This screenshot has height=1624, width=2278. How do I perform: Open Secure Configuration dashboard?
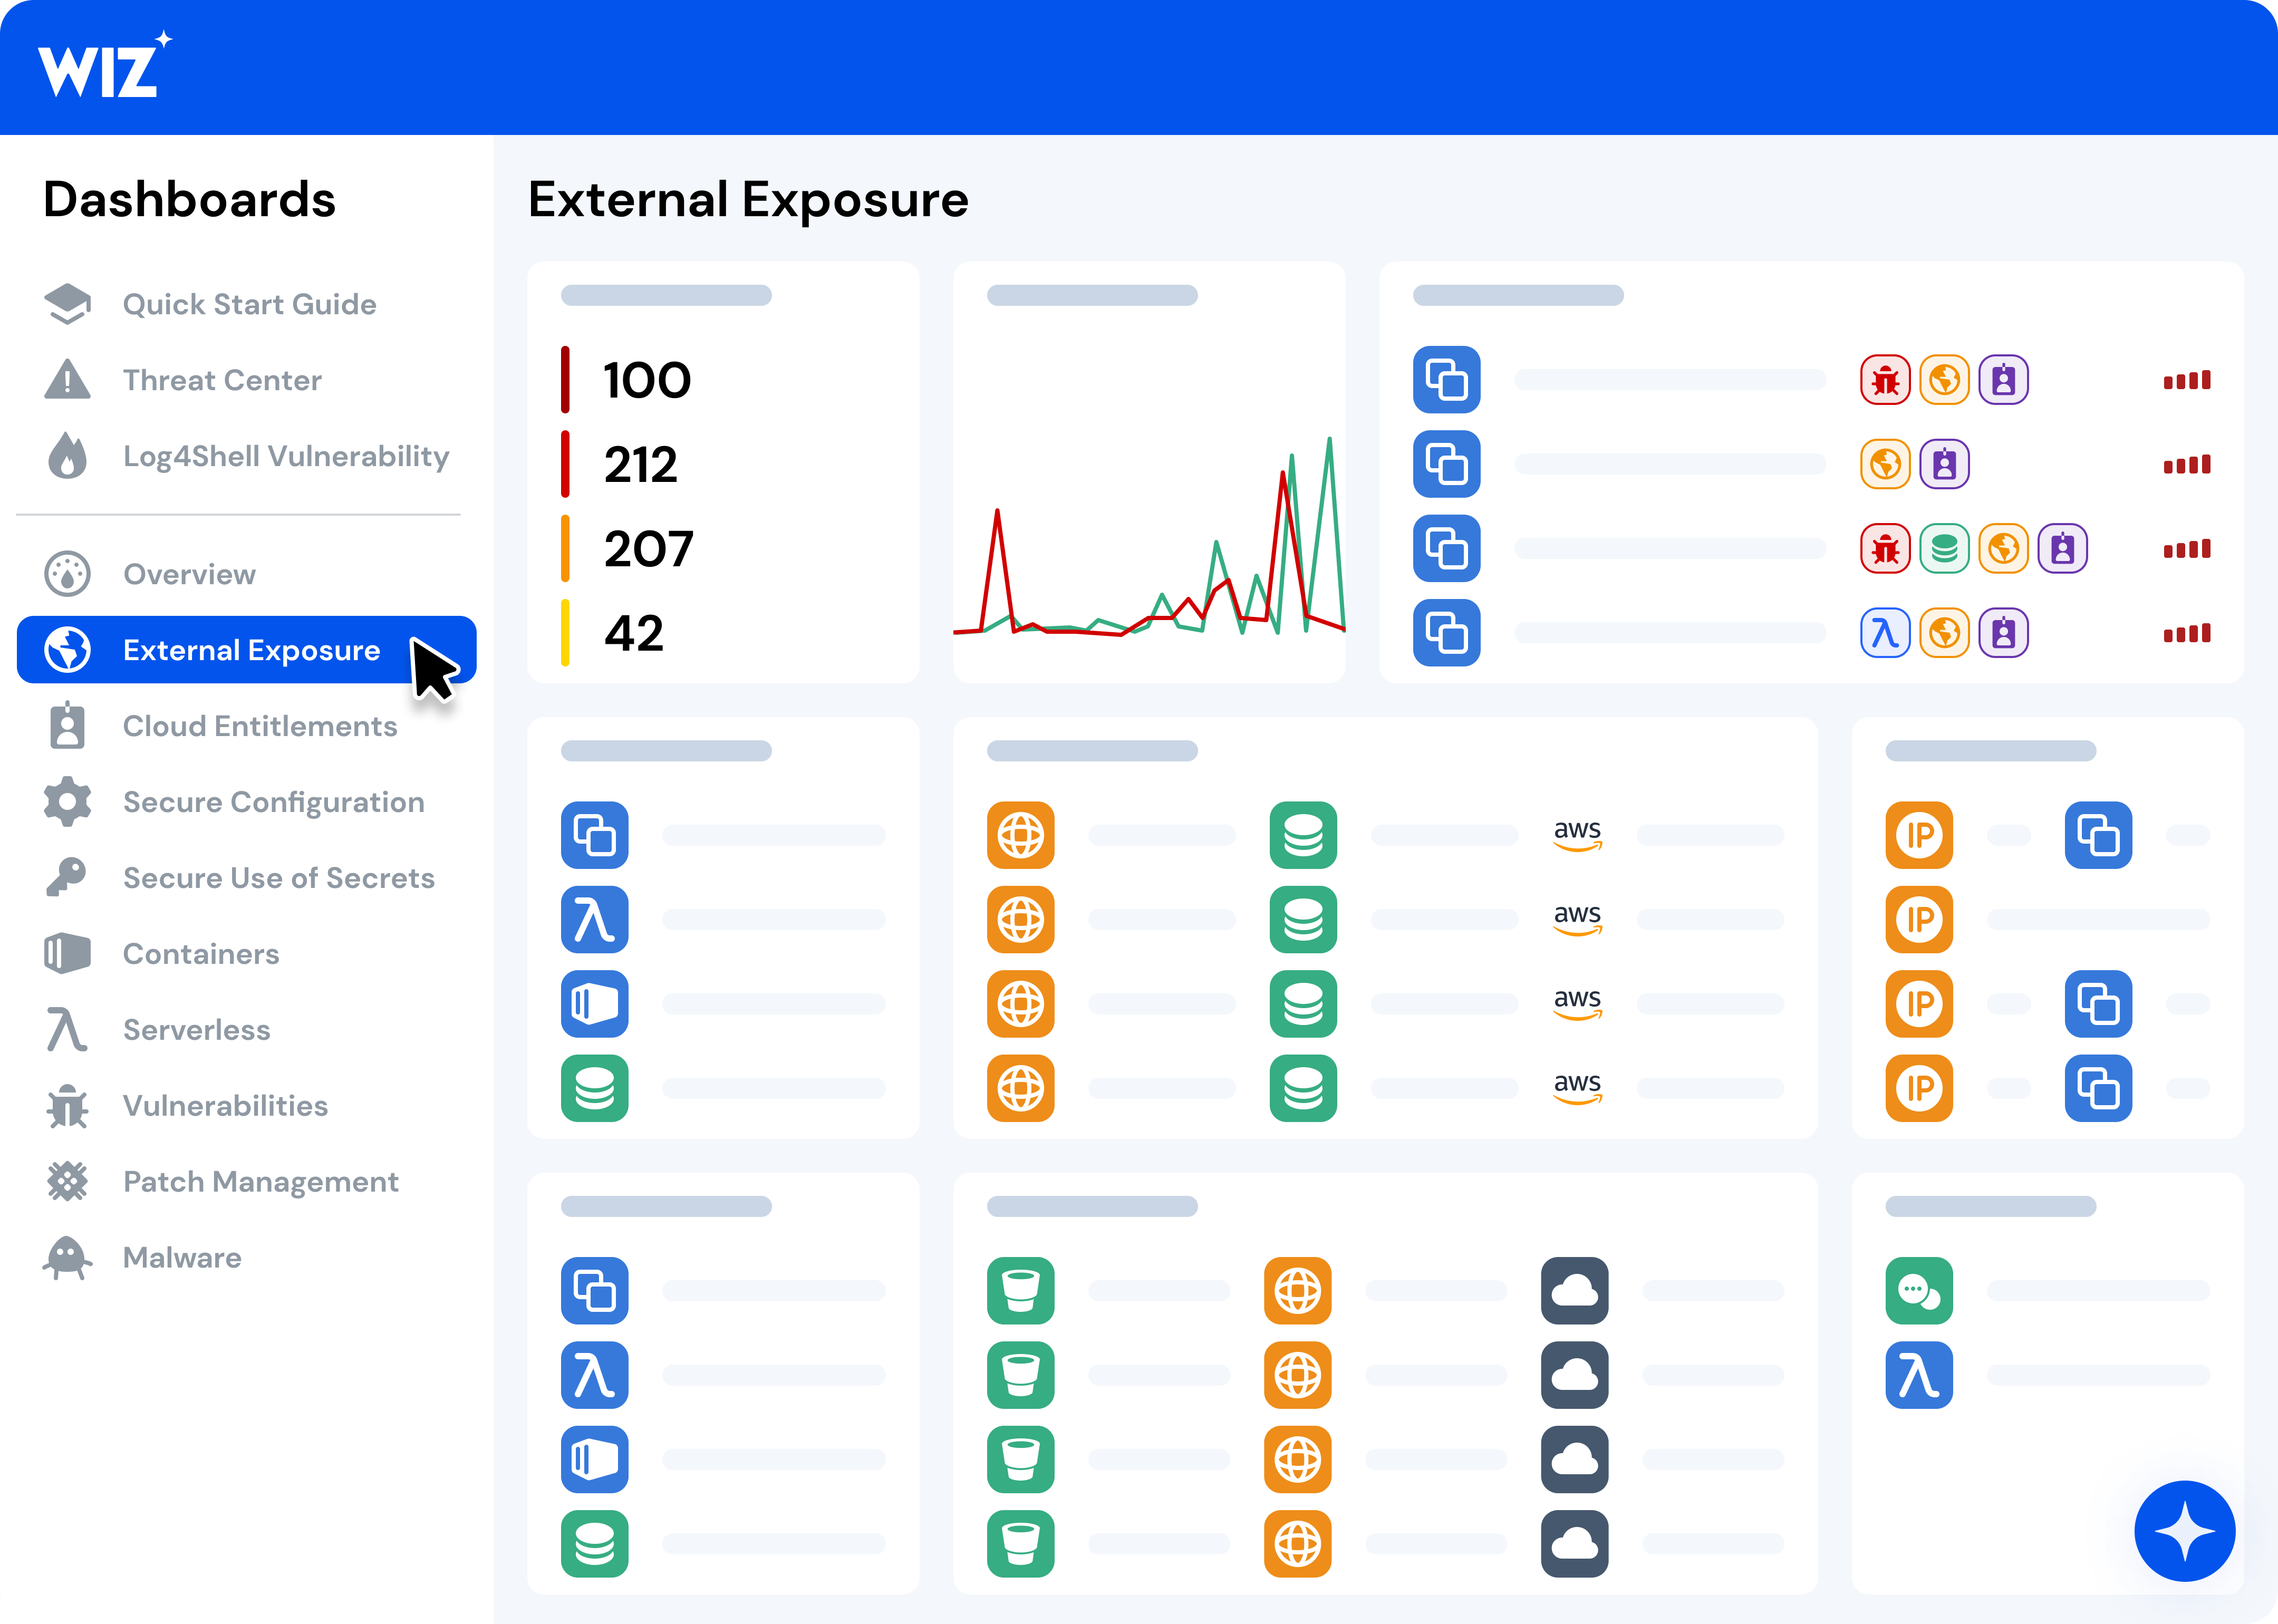273,802
